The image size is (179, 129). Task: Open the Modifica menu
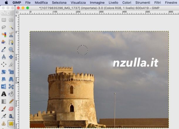(x=41, y=3)
